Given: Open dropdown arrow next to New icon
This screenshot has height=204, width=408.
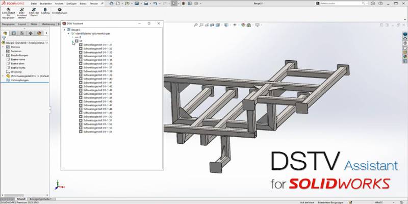Looking at the screenshot, I should [x=121, y=4].
